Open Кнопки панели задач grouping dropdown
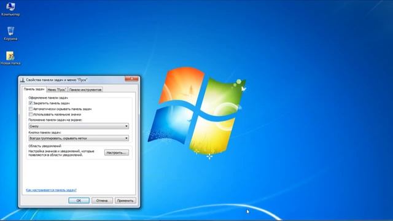 coord(79,138)
